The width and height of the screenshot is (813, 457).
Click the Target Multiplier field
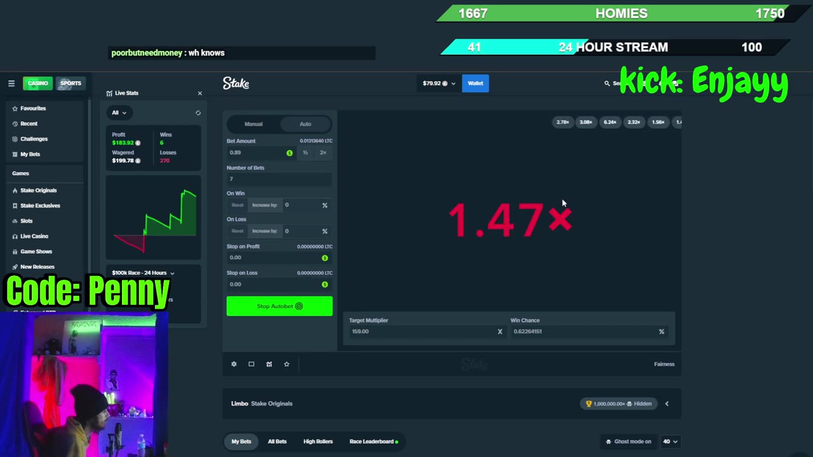tap(426, 331)
